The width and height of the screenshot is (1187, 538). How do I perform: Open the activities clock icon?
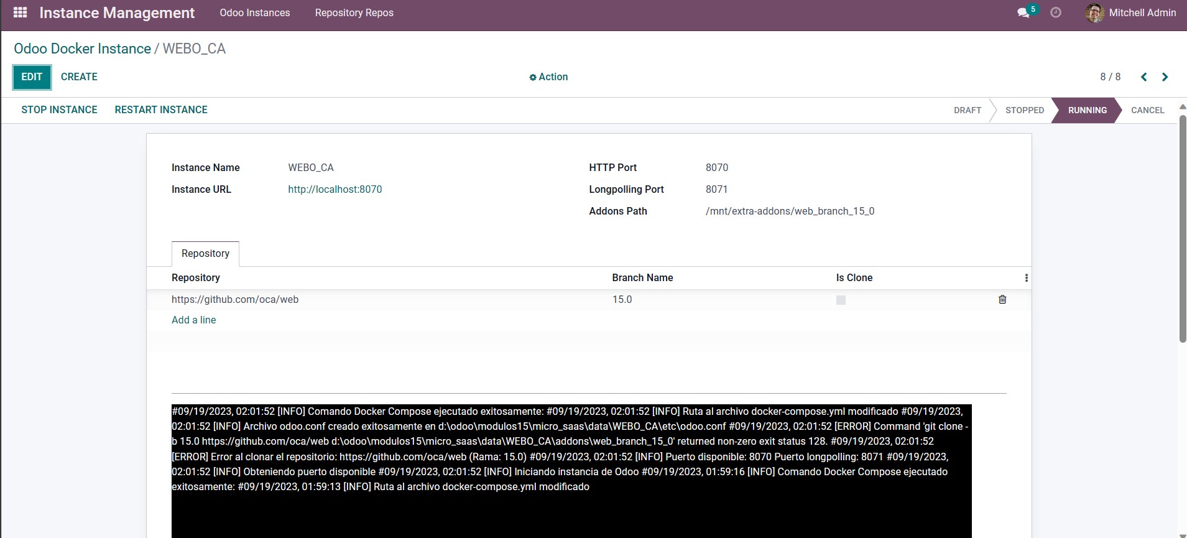click(x=1056, y=12)
